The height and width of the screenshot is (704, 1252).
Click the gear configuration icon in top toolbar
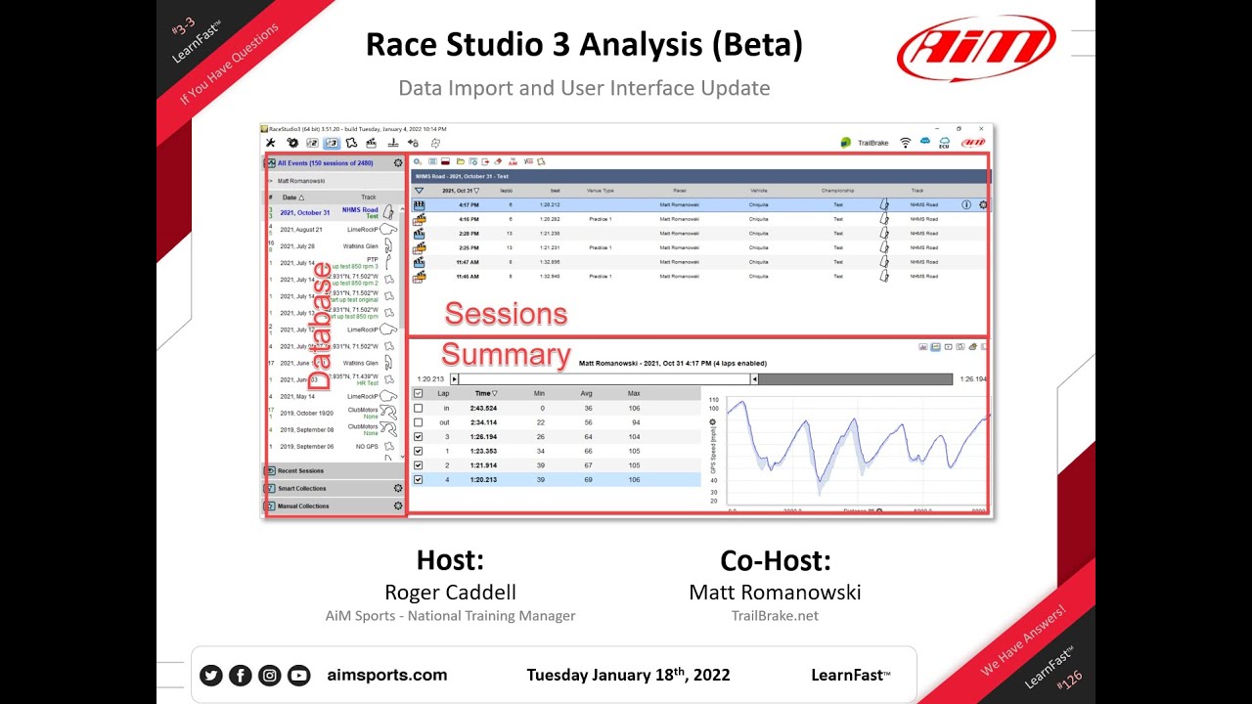[x=291, y=143]
